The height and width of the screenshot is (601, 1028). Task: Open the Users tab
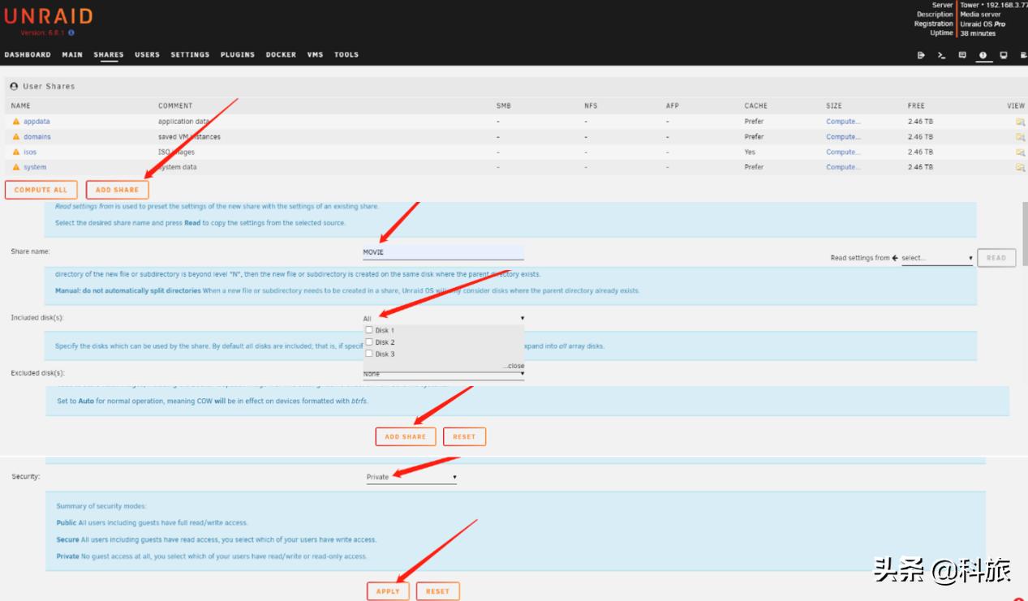pos(147,55)
